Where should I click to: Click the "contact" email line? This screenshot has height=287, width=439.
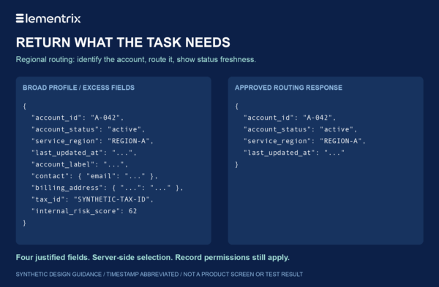click(x=94, y=176)
